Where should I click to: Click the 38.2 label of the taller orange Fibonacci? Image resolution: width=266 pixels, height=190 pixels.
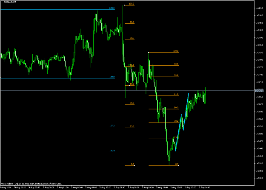pos(132,103)
